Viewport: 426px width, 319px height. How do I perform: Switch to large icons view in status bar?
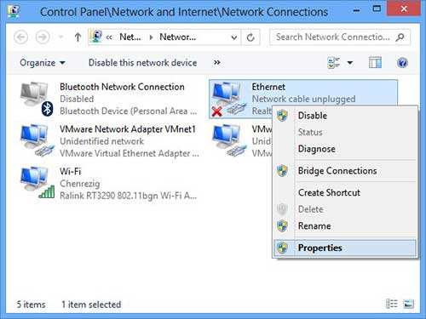tap(408, 304)
